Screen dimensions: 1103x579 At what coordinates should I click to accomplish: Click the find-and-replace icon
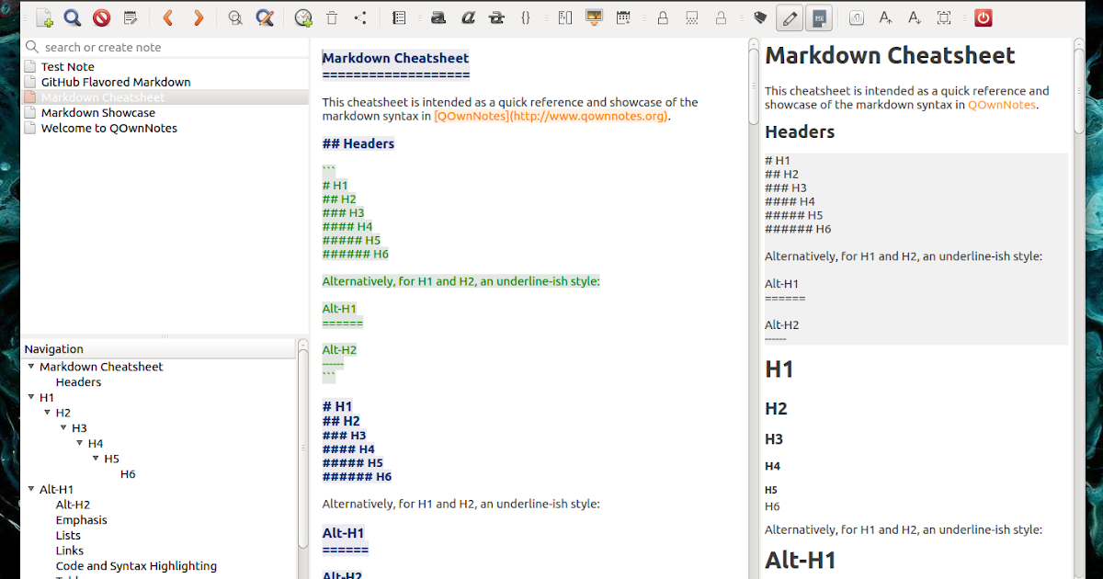[x=265, y=17]
